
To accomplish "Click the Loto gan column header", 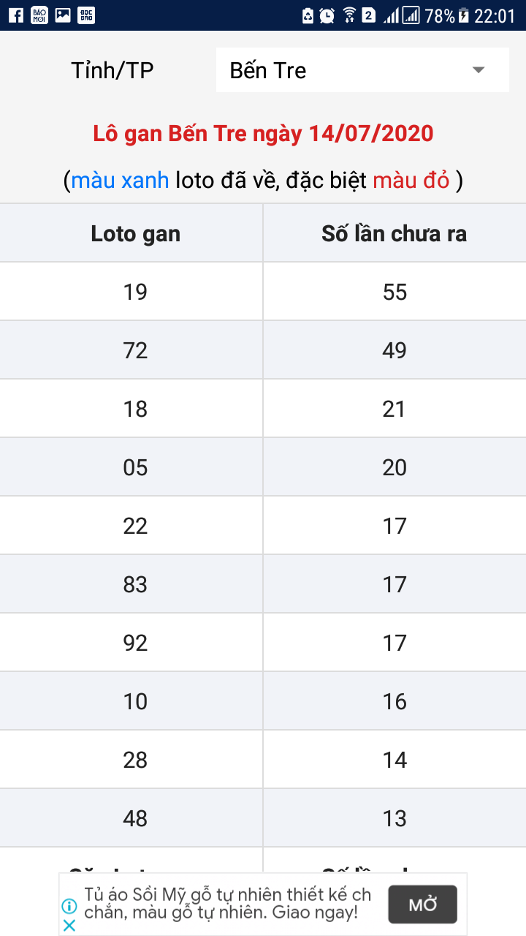I will point(135,234).
